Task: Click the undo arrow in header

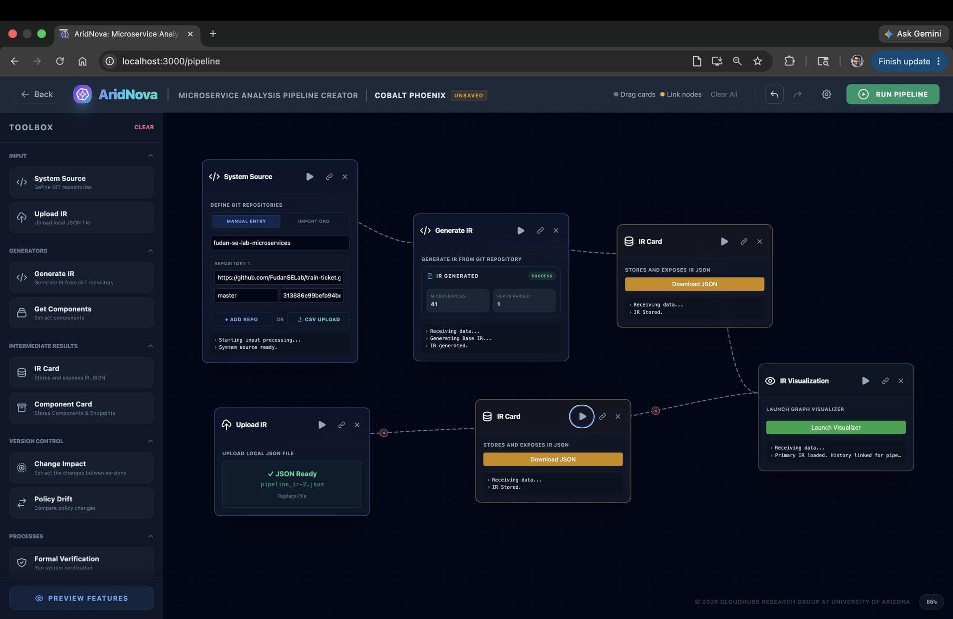Action: [774, 94]
